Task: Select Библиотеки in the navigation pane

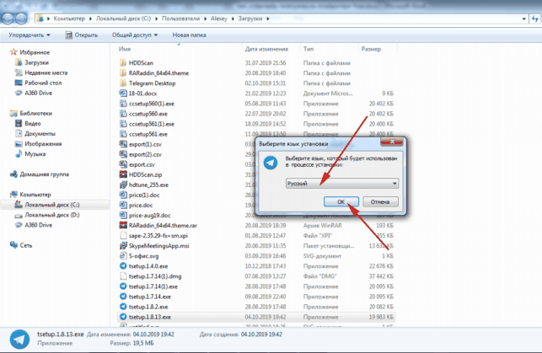Action: (x=36, y=113)
